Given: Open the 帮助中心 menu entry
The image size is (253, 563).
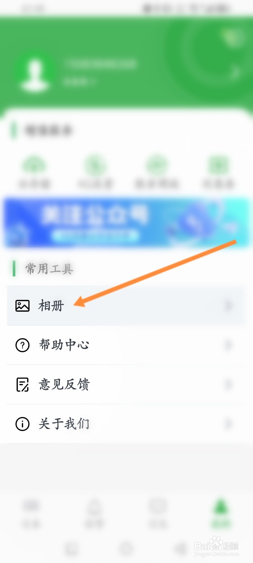Looking at the screenshot, I should tap(126, 345).
